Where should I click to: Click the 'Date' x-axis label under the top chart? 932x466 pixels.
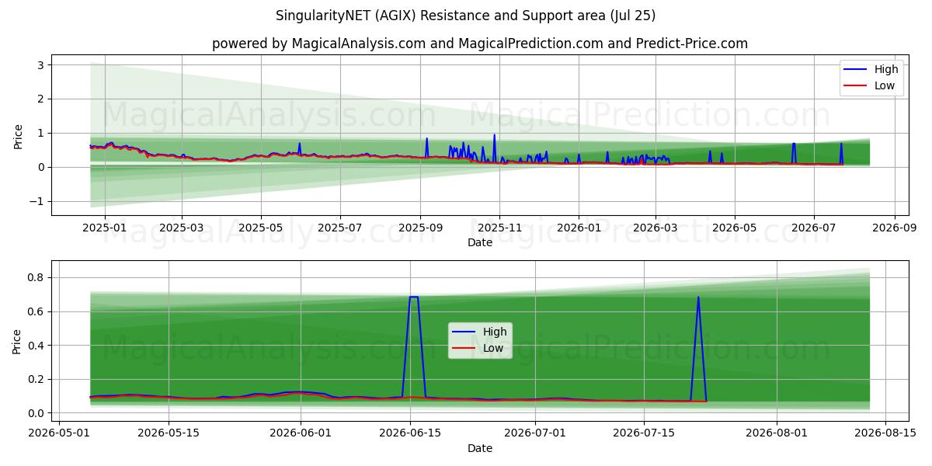click(480, 243)
